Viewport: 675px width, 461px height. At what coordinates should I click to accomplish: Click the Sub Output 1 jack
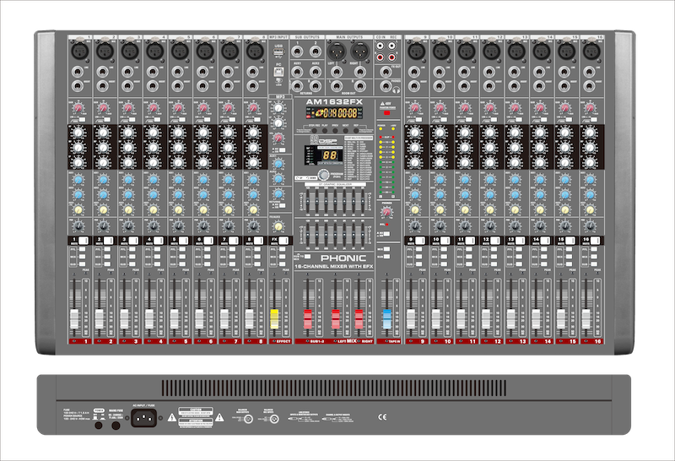tap(297, 52)
